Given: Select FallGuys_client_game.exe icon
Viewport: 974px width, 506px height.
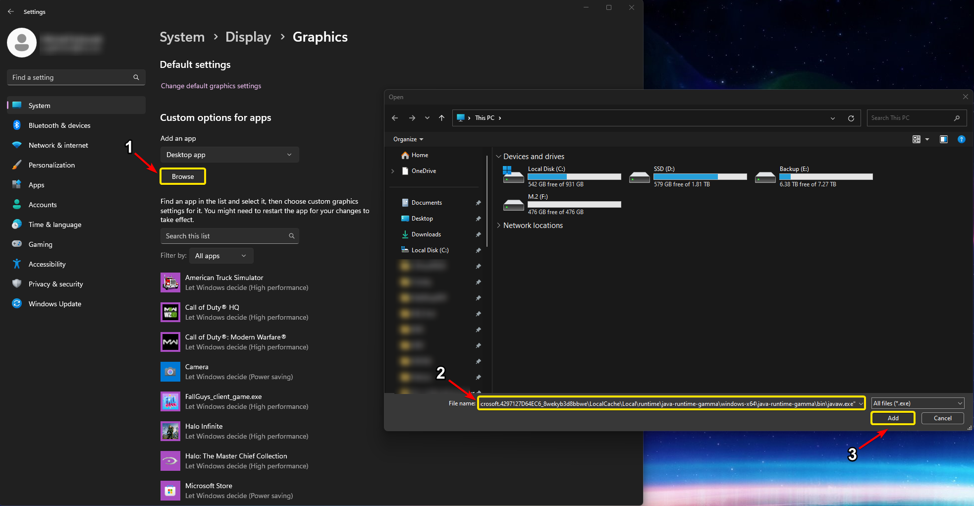Looking at the screenshot, I should coord(170,401).
